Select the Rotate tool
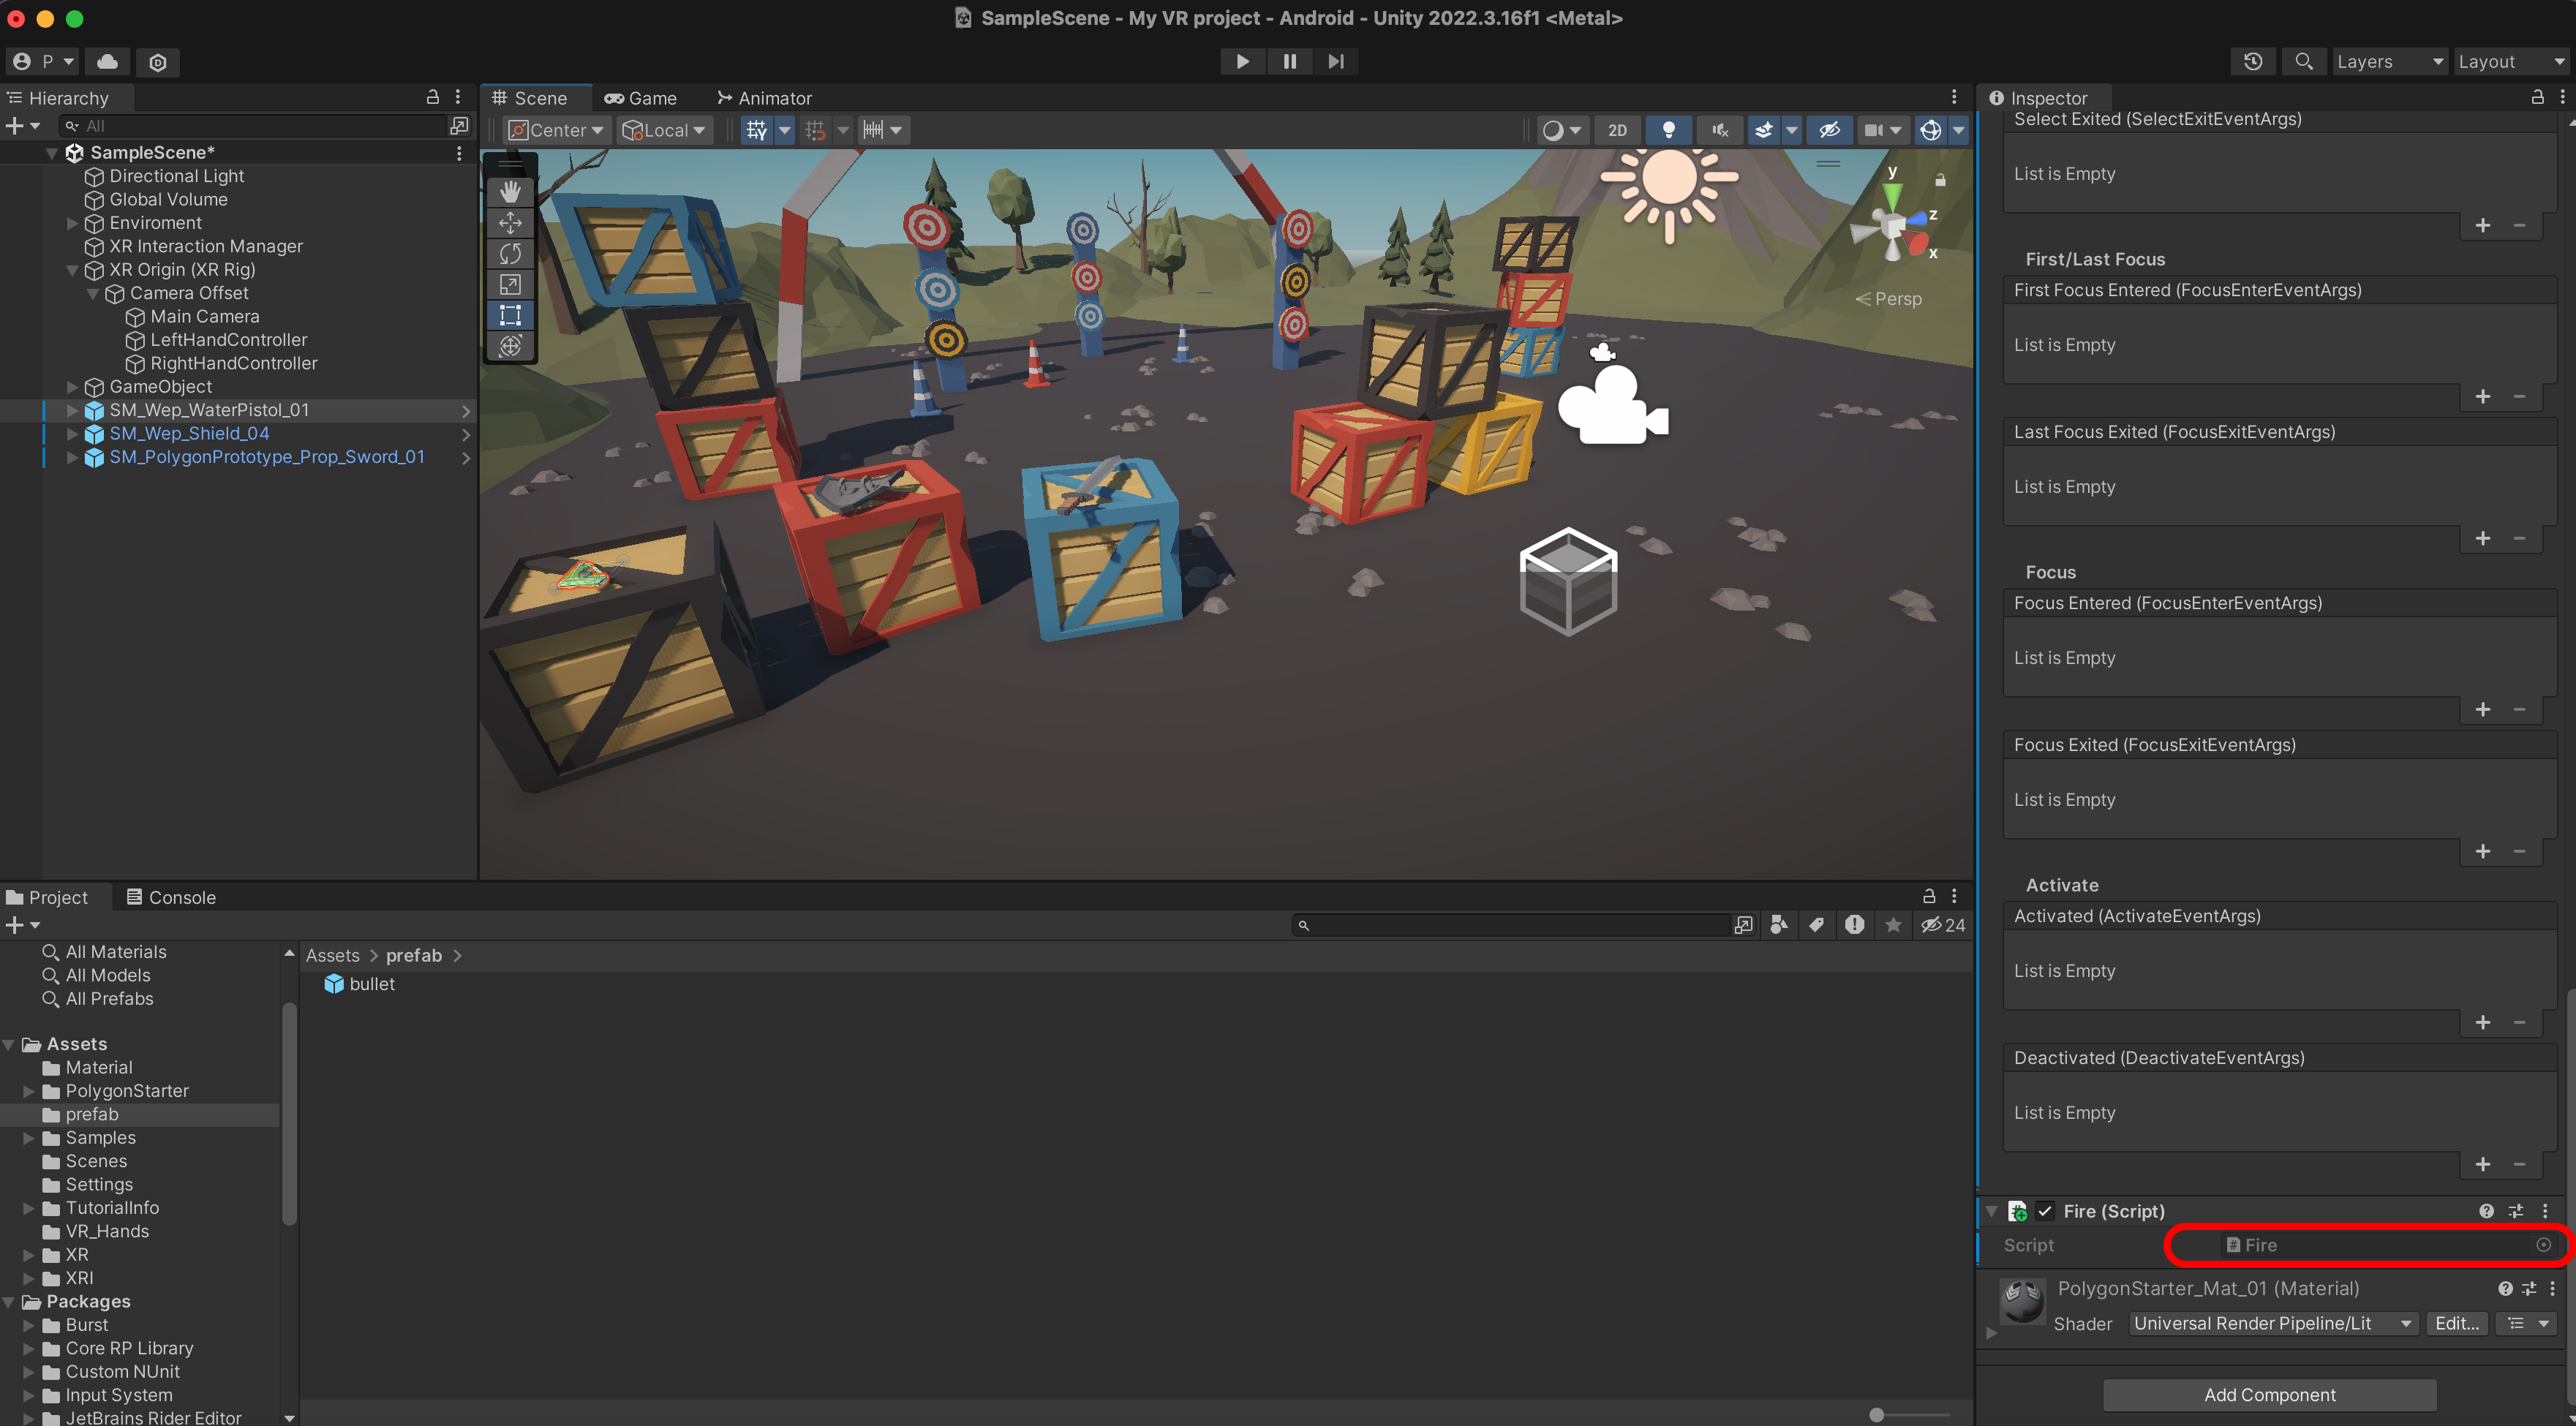2576x1426 pixels. pyautogui.click(x=510, y=253)
